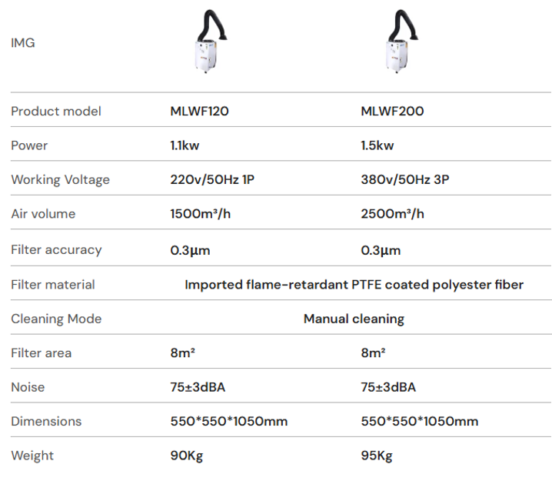Click the 220v/50Hz 1P voltage value

(x=214, y=180)
